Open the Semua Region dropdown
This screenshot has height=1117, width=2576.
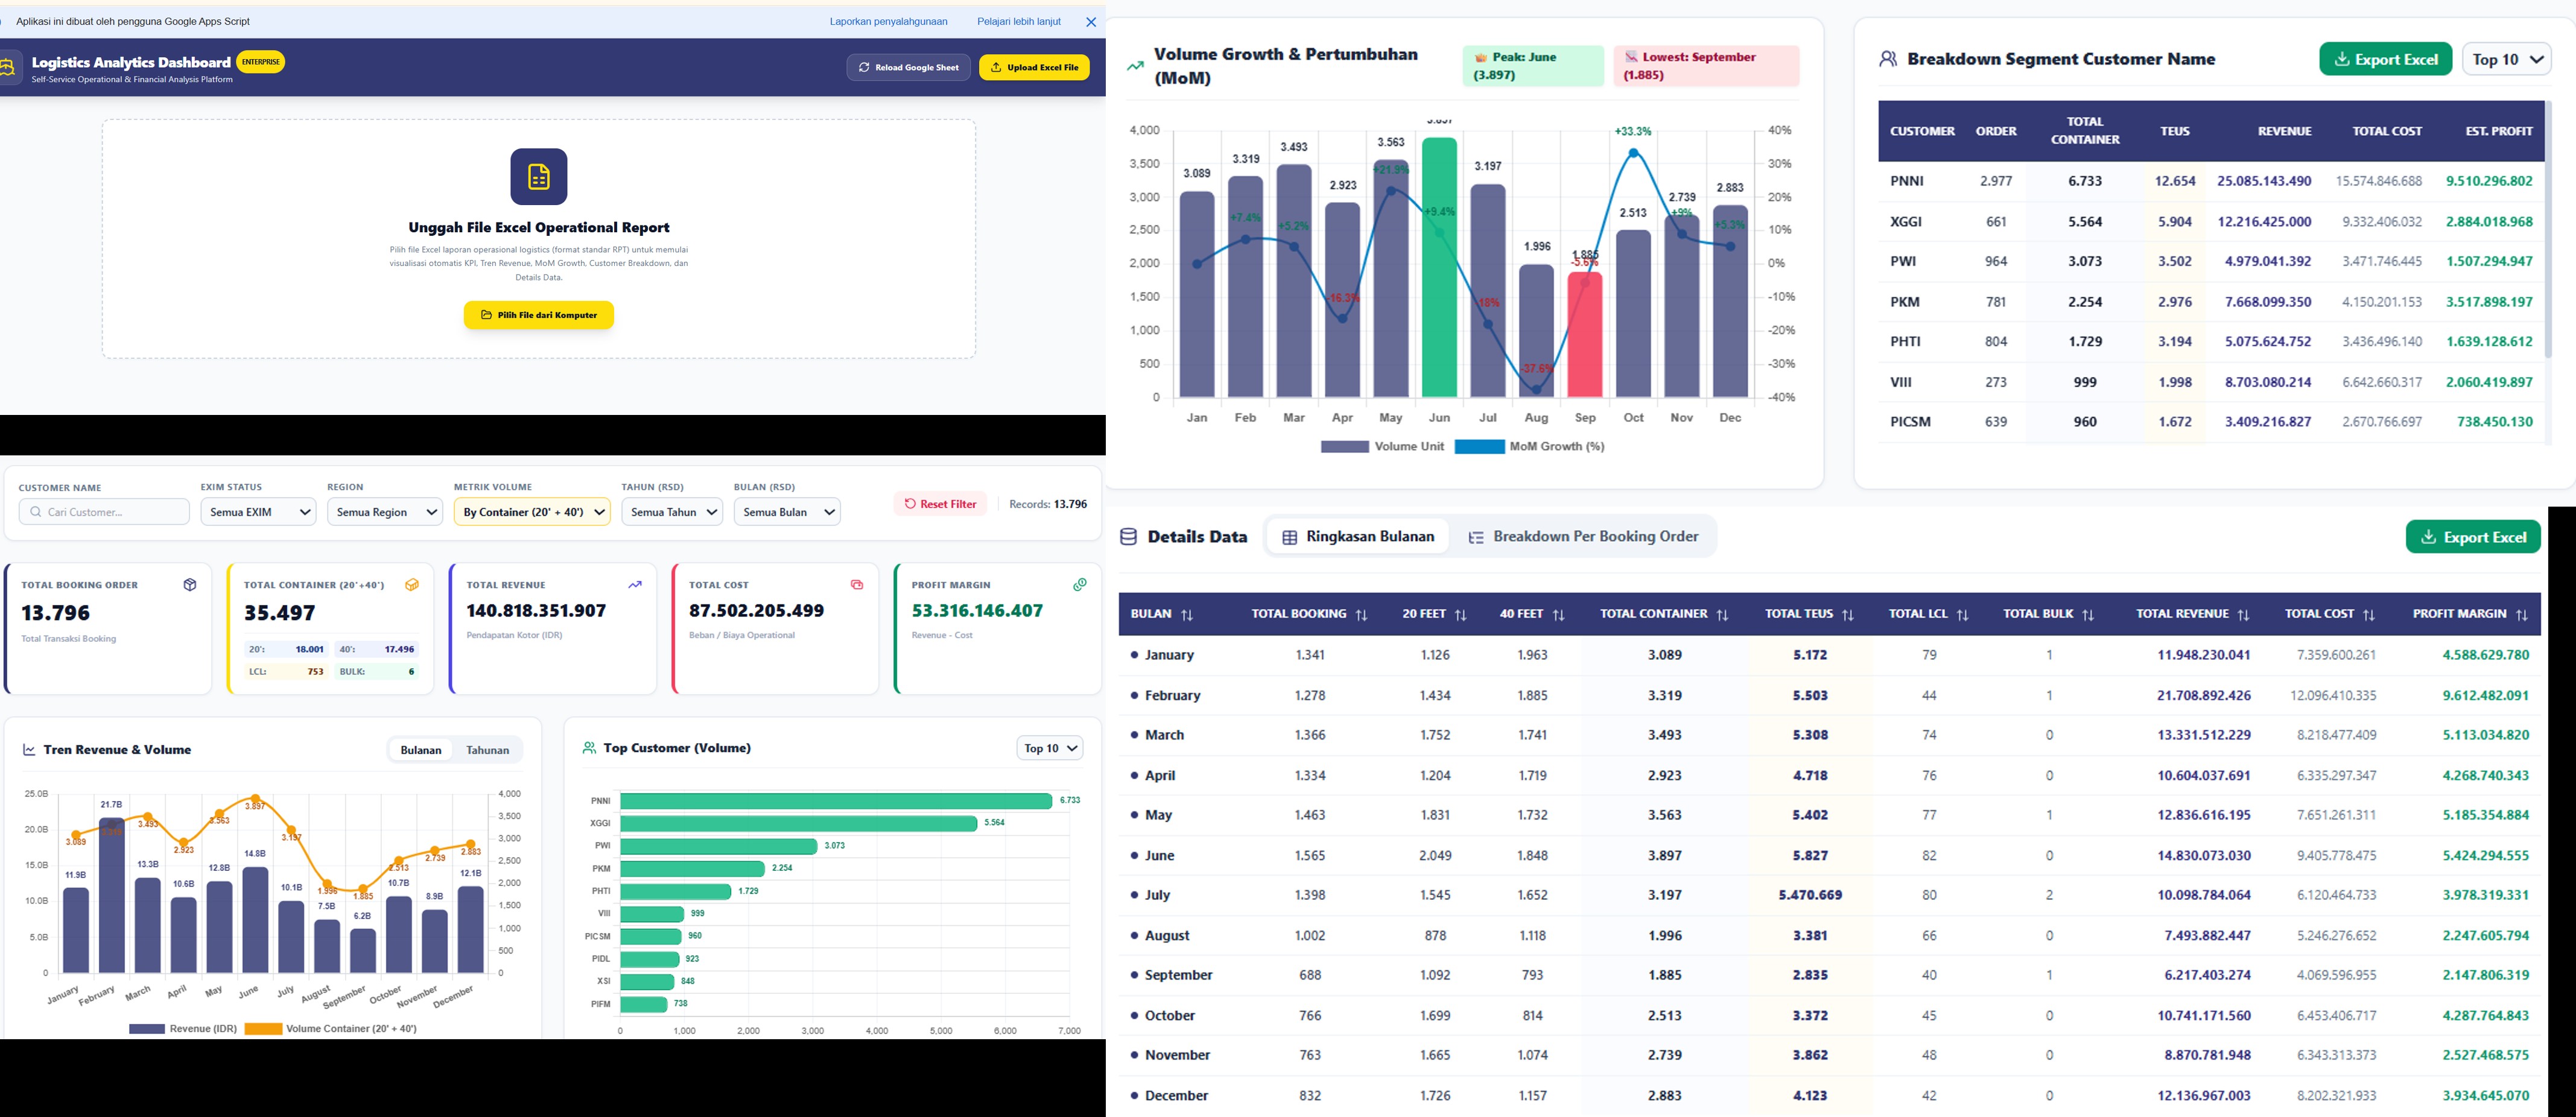(385, 512)
